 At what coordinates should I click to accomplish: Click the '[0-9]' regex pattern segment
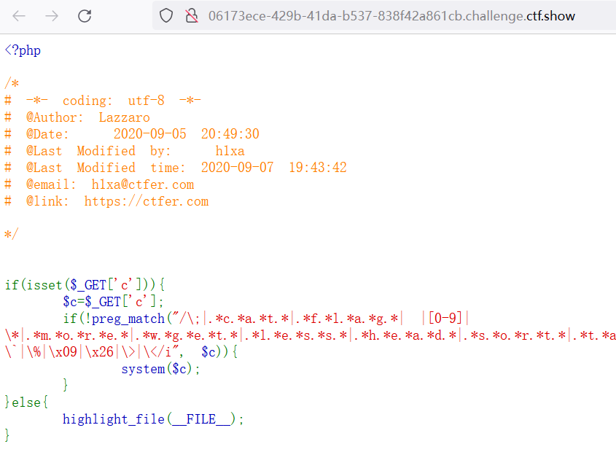445,318
